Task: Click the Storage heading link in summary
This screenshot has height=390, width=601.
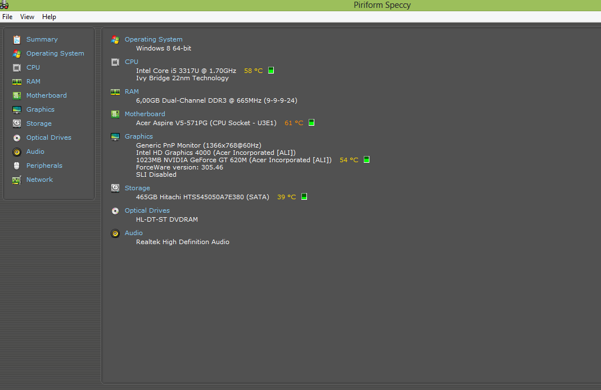Action: 137,188
